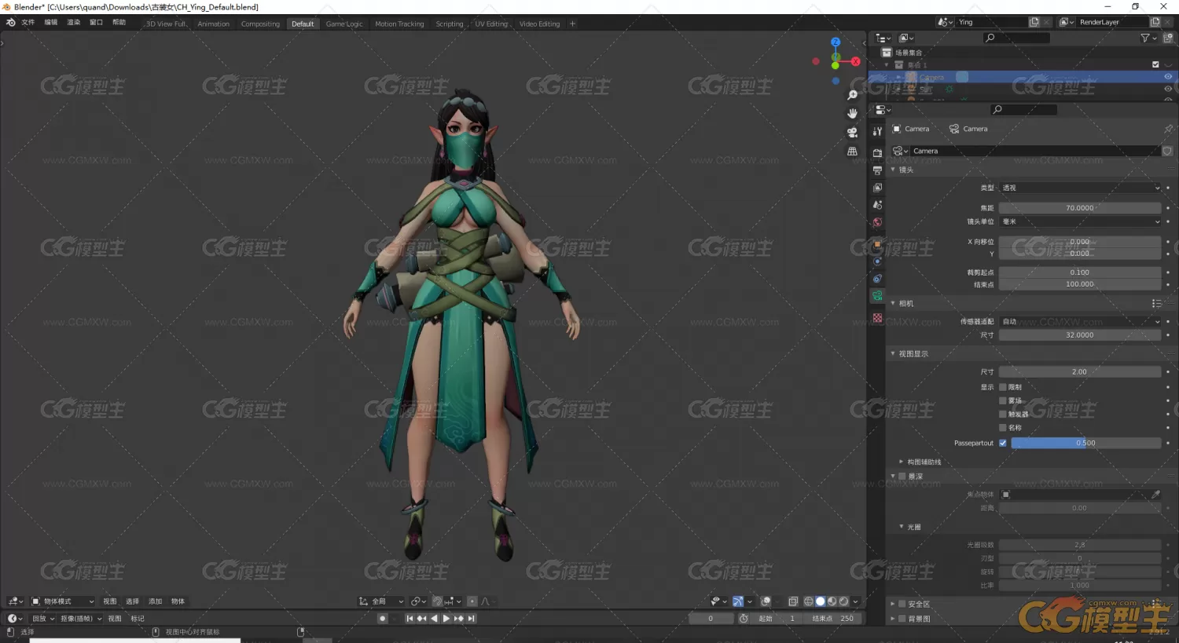The height and width of the screenshot is (643, 1179).
Task: Open the 文件 File menu
Action: click(28, 23)
